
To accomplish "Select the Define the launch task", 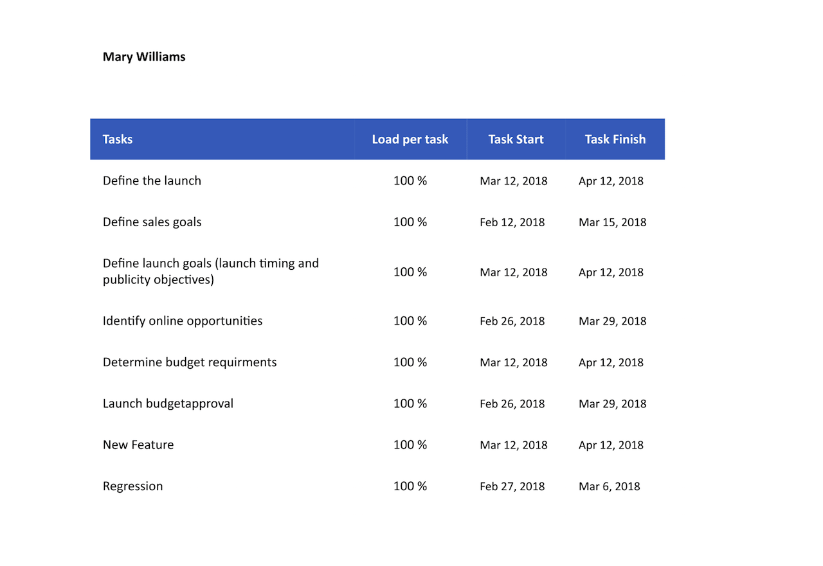I will tap(152, 181).
